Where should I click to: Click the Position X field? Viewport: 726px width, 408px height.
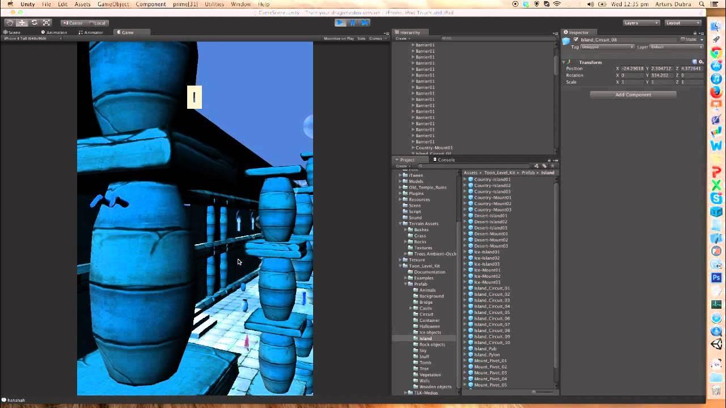point(633,69)
